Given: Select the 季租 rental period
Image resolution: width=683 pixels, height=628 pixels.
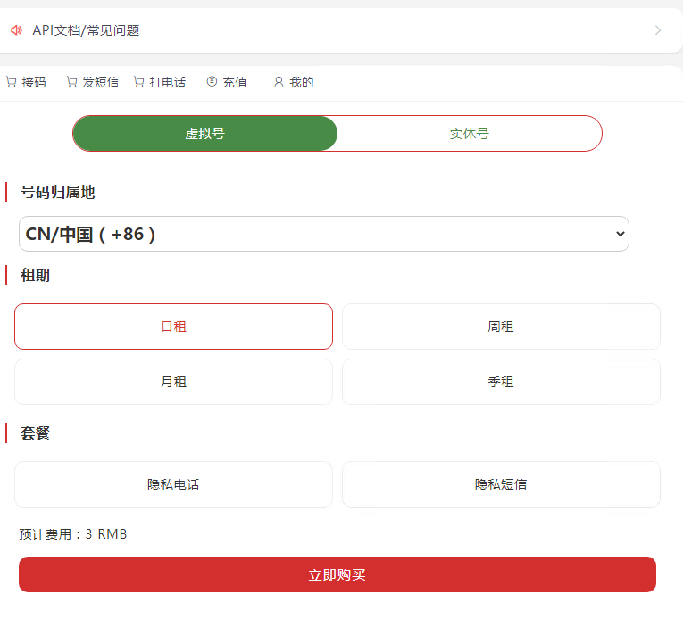Looking at the screenshot, I should click(x=501, y=382).
